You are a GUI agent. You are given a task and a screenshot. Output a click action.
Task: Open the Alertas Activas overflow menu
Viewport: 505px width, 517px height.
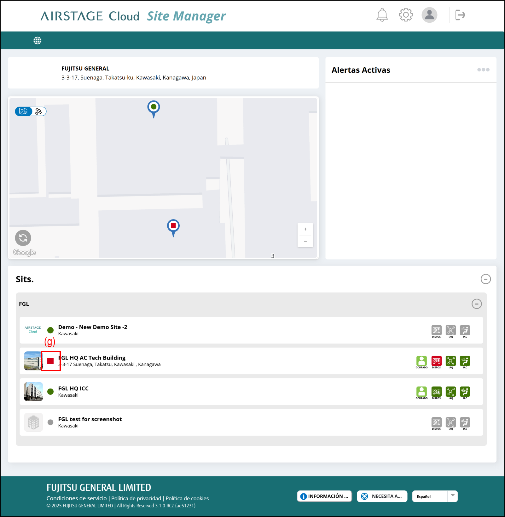tap(483, 70)
